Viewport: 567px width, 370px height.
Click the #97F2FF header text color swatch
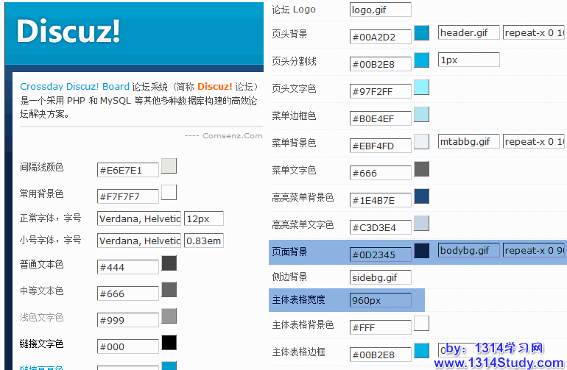[x=421, y=88]
